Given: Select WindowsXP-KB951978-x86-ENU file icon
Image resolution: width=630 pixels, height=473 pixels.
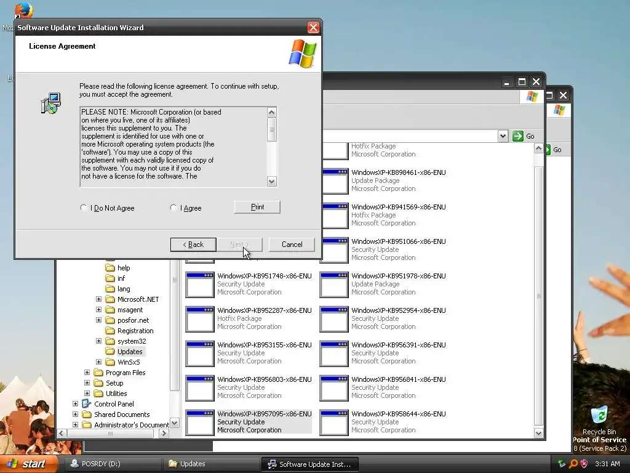Looking at the screenshot, I should (x=334, y=285).
